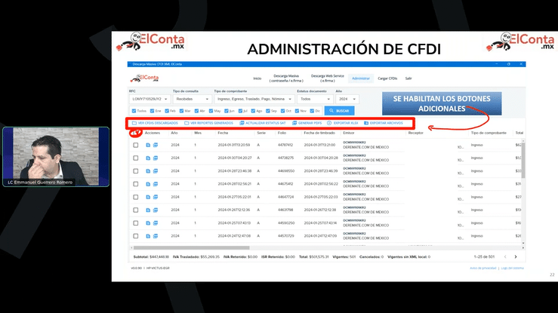Click Ver Reportes Generados folder icon
The height and width of the screenshot is (313, 558).
tap(187, 123)
